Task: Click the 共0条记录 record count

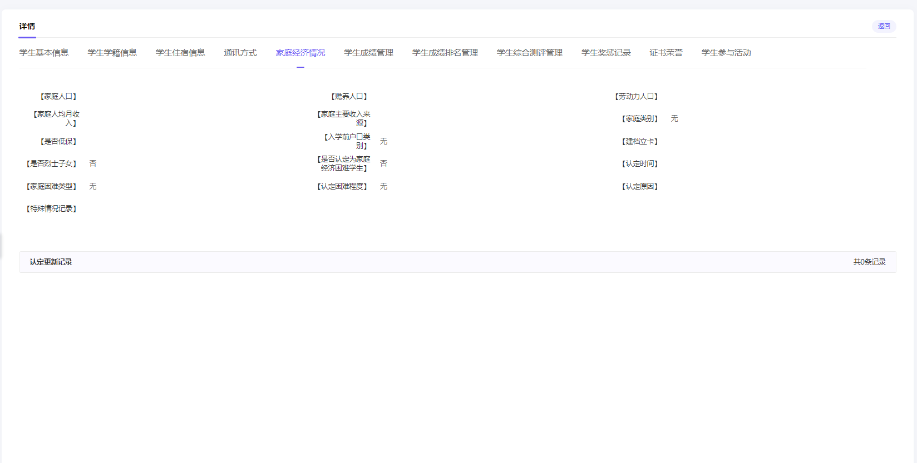Action: coord(869,262)
